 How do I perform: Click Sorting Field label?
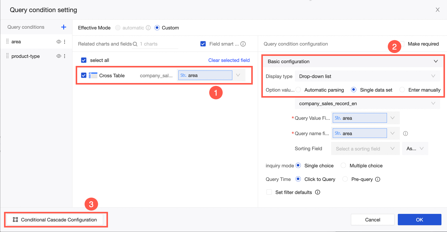[x=308, y=149]
